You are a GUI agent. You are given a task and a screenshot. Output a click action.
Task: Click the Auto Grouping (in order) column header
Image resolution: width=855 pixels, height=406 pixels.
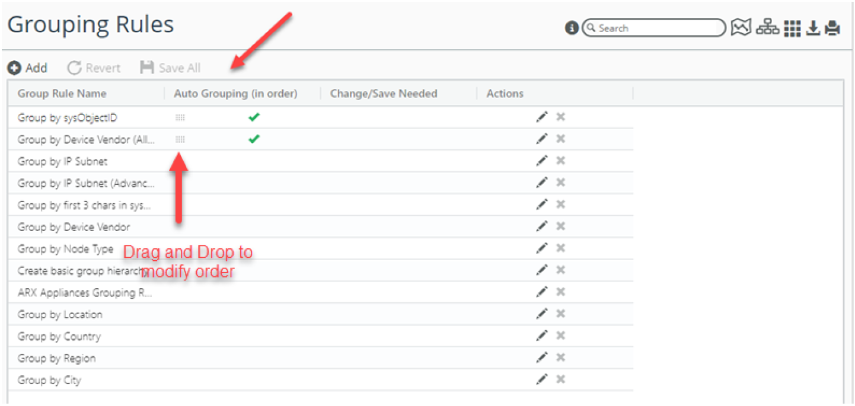click(x=235, y=94)
